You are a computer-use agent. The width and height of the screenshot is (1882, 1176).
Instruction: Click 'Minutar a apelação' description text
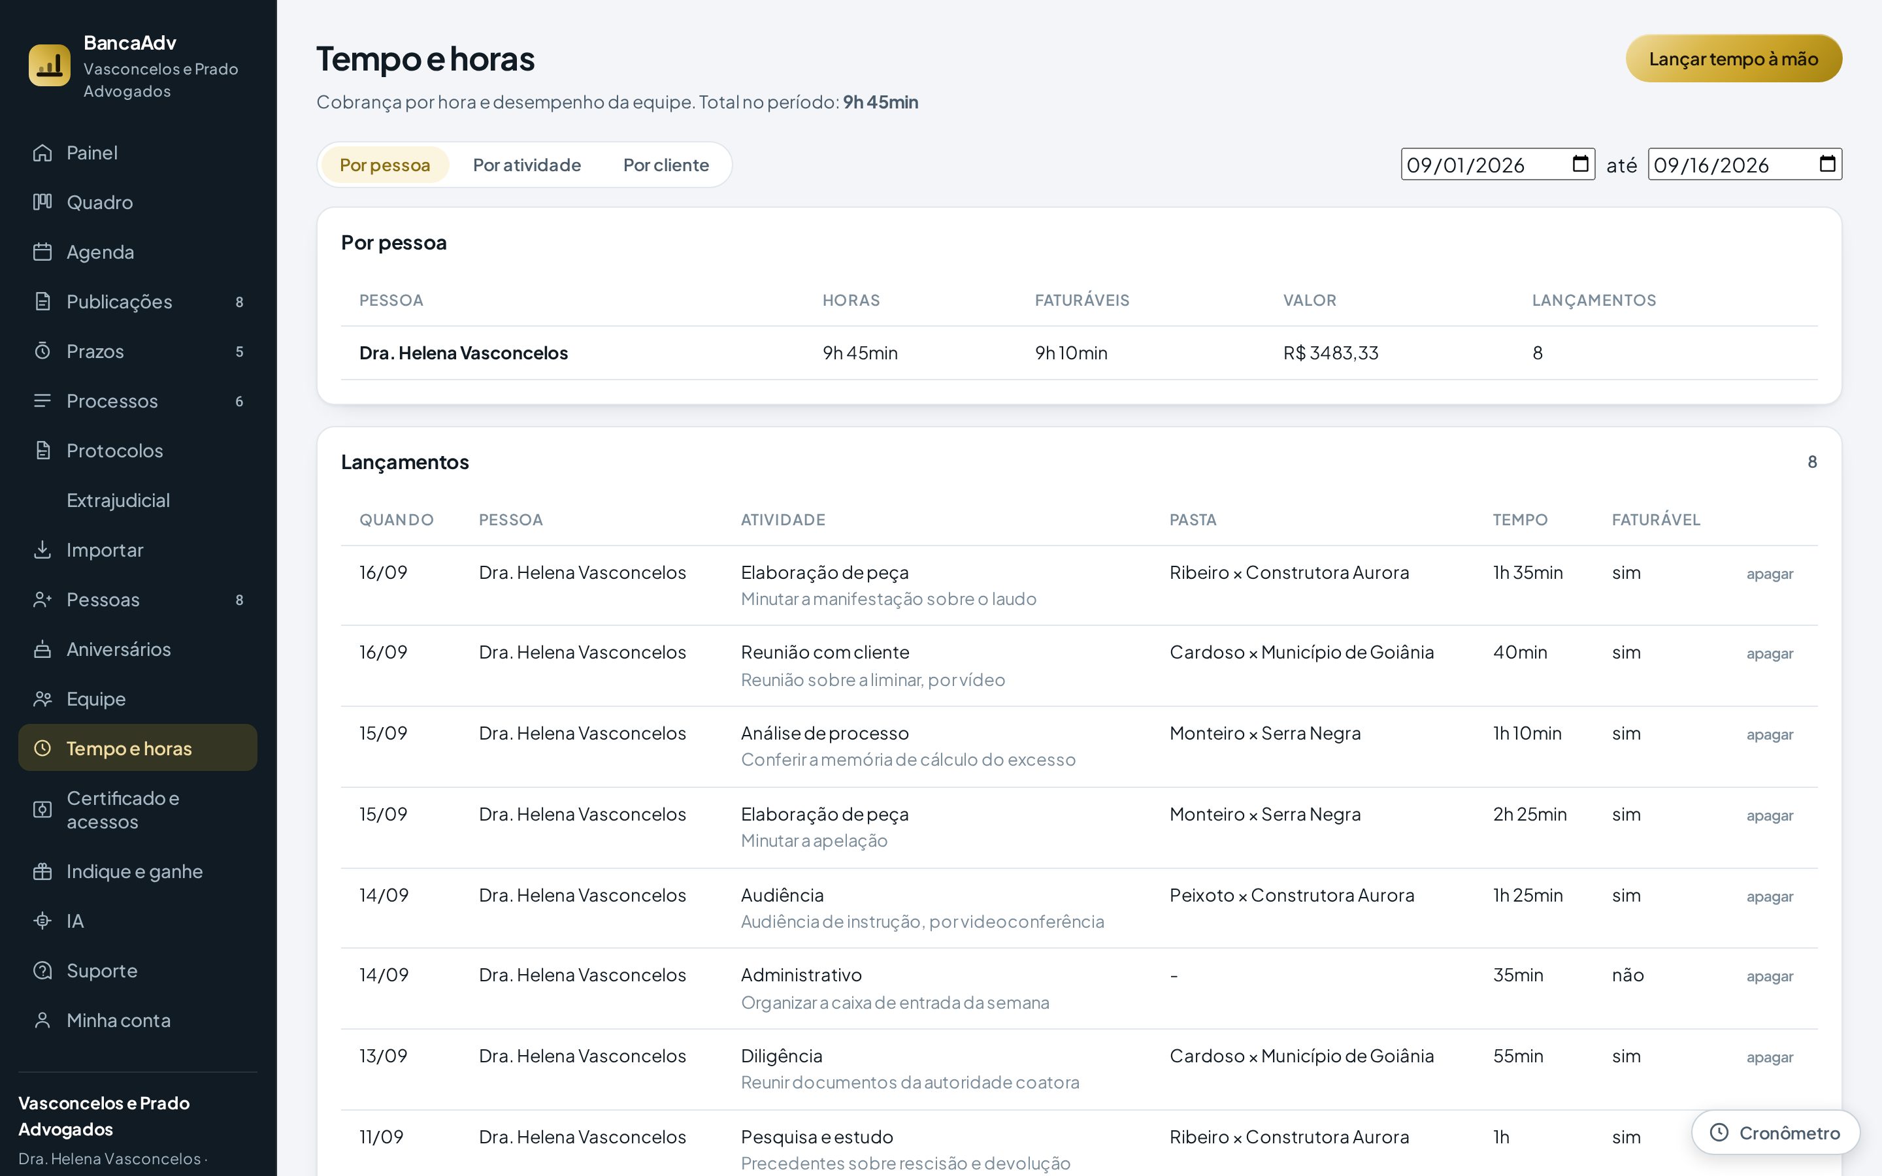(814, 841)
